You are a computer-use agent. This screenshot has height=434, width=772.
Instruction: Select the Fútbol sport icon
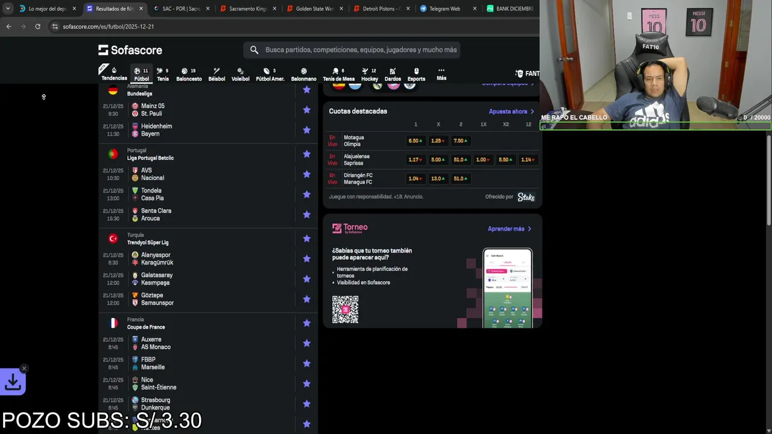click(141, 74)
